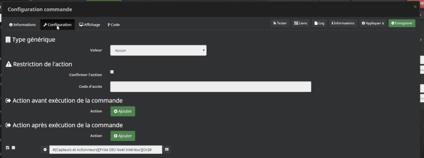The height and width of the screenshot is (158, 424).
Task: Click the Code d'accès input field
Action: (211, 86)
